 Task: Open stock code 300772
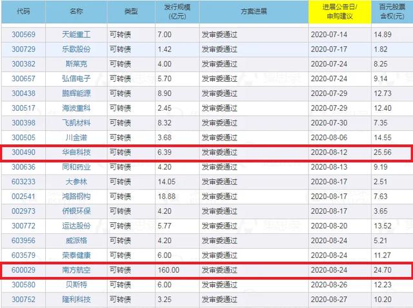pyautogui.click(x=23, y=226)
